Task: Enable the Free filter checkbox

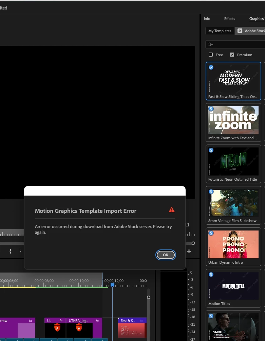Action: (x=211, y=55)
